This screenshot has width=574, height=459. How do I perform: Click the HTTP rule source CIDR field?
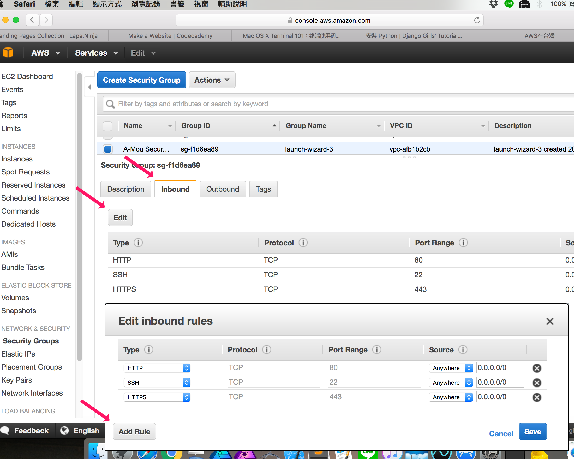point(500,367)
